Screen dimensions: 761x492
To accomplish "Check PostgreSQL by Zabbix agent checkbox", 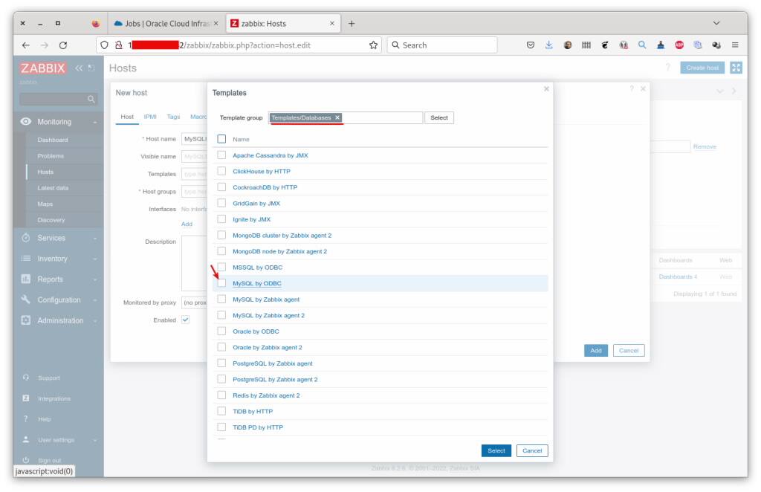I will (x=221, y=363).
